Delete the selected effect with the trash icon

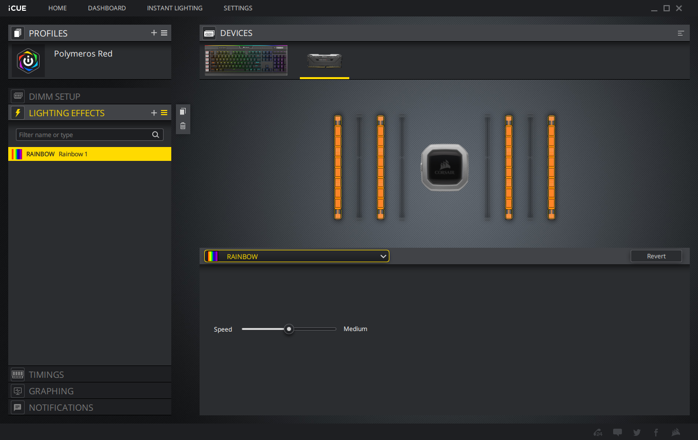click(x=183, y=126)
